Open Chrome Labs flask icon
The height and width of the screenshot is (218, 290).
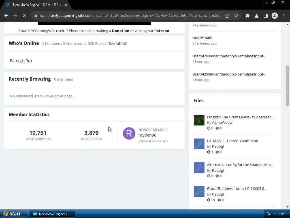pyautogui.click(x=256, y=16)
